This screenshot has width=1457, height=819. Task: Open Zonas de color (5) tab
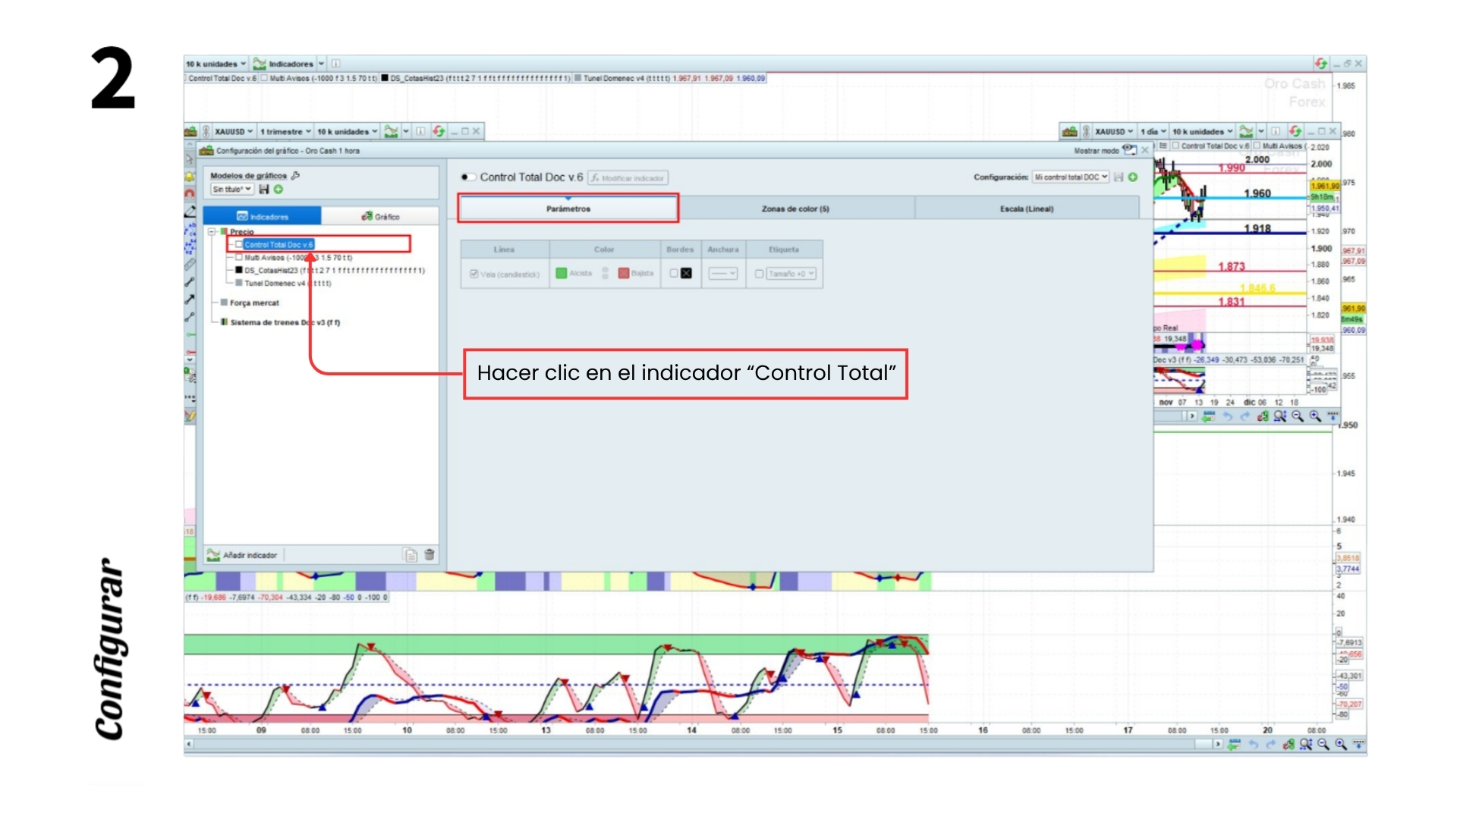point(795,209)
